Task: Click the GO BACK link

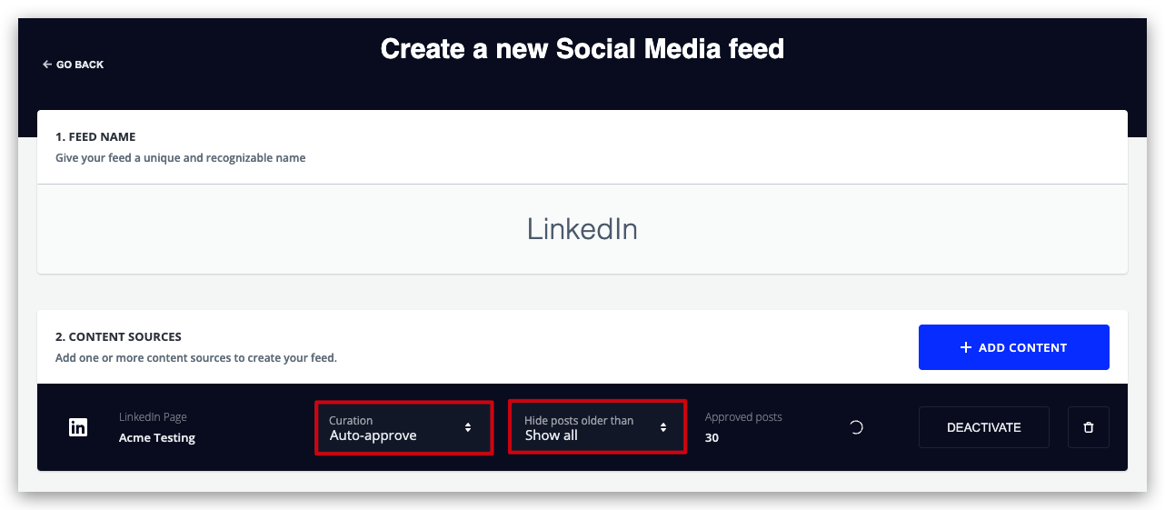Action: pyautogui.click(x=73, y=65)
